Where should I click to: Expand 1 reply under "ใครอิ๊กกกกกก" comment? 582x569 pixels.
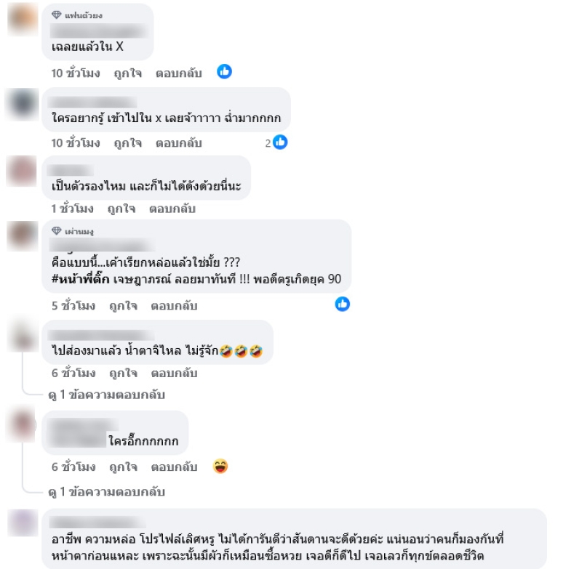tap(106, 492)
